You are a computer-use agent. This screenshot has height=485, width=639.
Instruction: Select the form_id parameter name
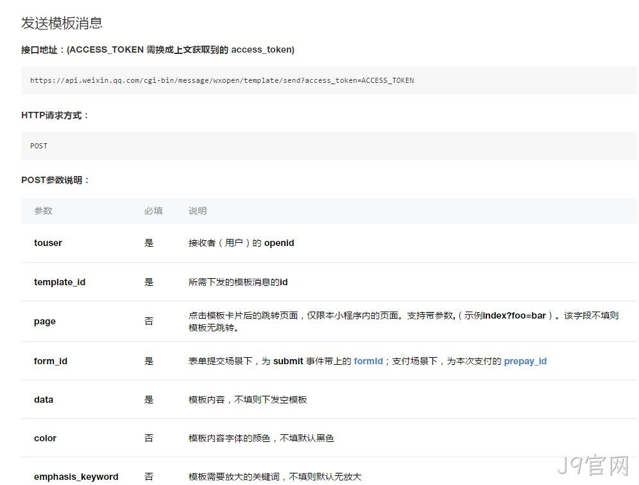(51, 361)
